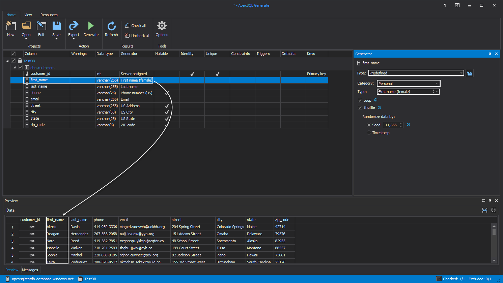Sort by the Data type column header

click(107, 54)
